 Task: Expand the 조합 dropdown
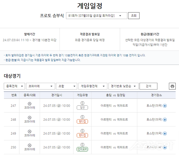[67, 86]
